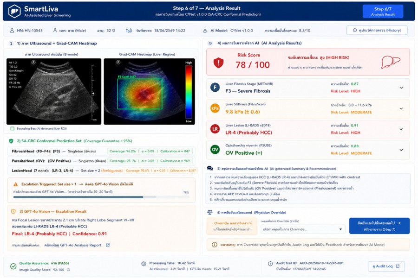Click the icon beside AI Analysis Results heading
The height and width of the screenshot is (278, 418).
click(210, 43)
